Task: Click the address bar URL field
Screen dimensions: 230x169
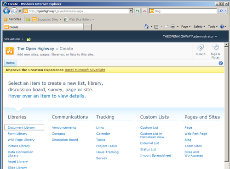Action: click(x=76, y=11)
